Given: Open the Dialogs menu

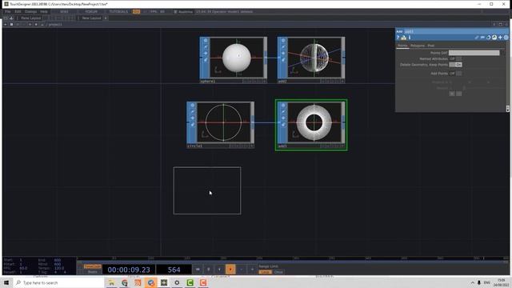Looking at the screenshot, I should [x=30, y=11].
